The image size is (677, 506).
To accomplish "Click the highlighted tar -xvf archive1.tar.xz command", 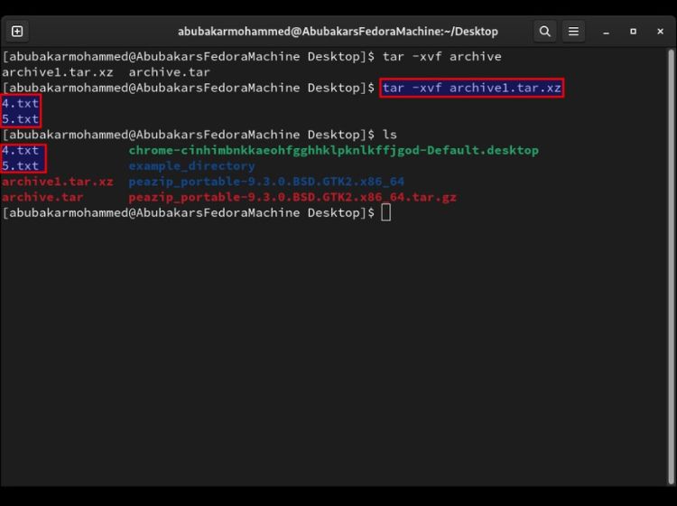I will [472, 88].
